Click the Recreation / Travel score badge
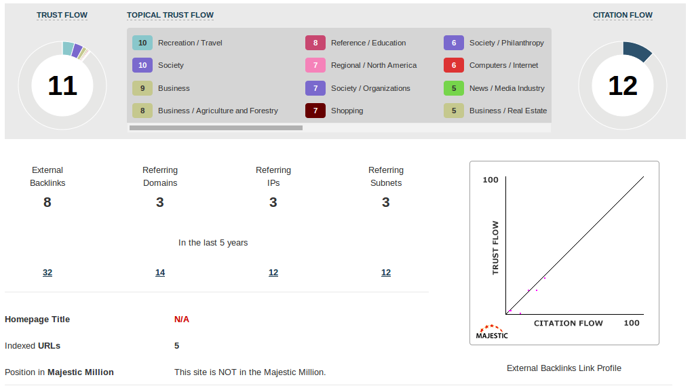The width and height of the screenshot is (692, 388). coord(142,43)
